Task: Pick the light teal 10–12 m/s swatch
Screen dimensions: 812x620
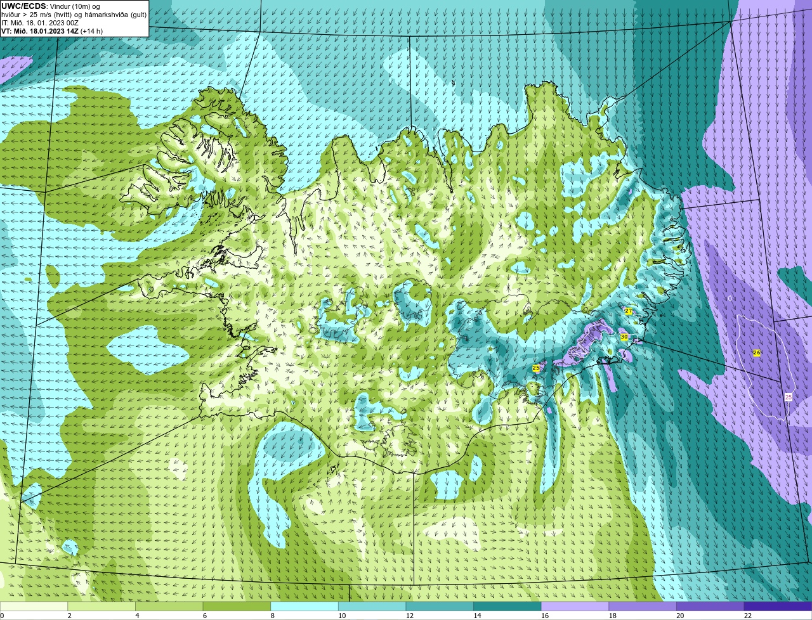Action: pos(372,606)
